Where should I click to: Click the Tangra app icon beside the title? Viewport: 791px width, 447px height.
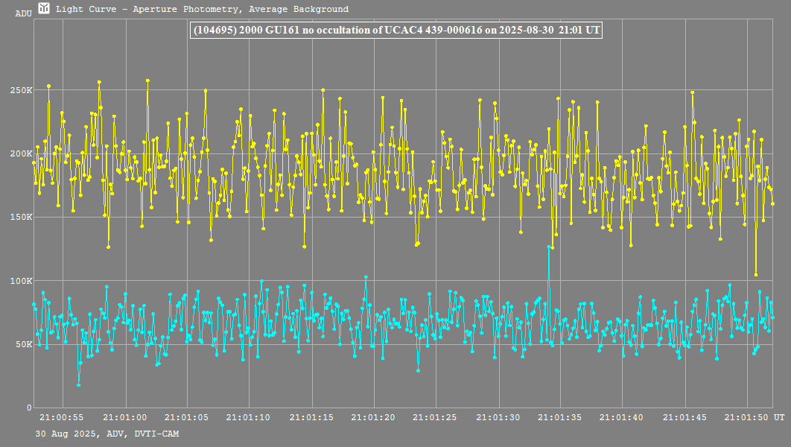coord(44,9)
